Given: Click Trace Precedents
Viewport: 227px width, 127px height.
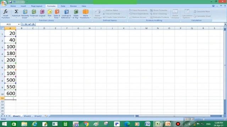Looking at the screenshot, I should (138, 10).
